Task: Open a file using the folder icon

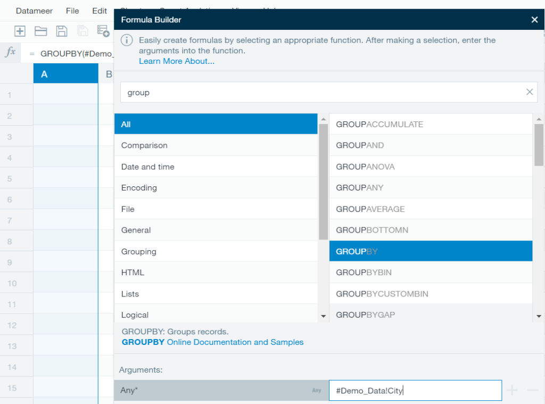Action: click(40, 31)
